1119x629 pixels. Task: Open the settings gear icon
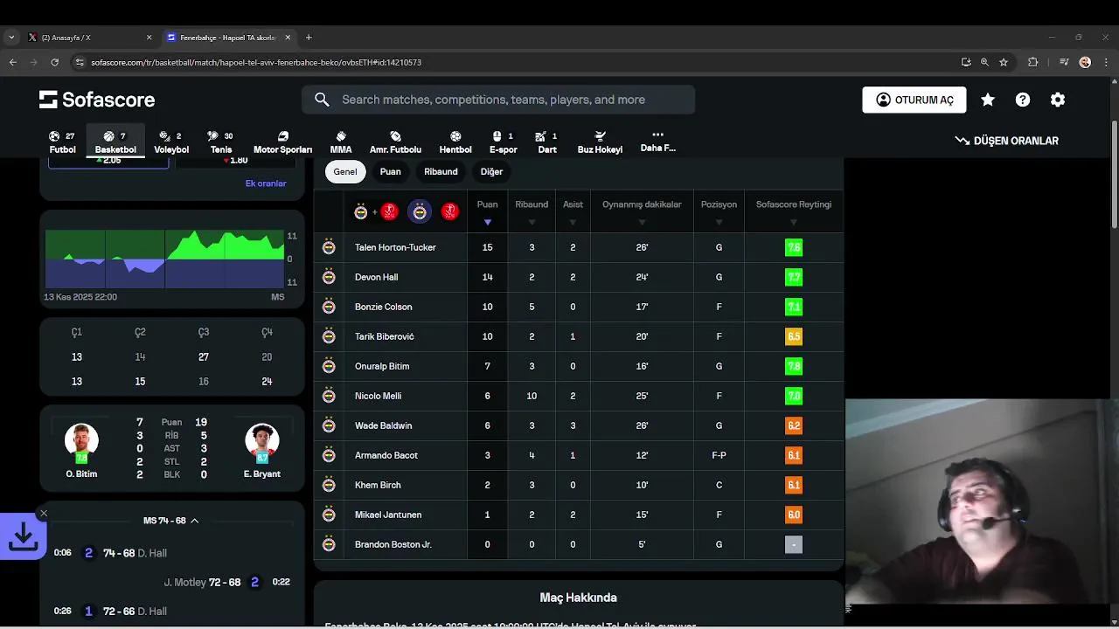[1058, 100]
